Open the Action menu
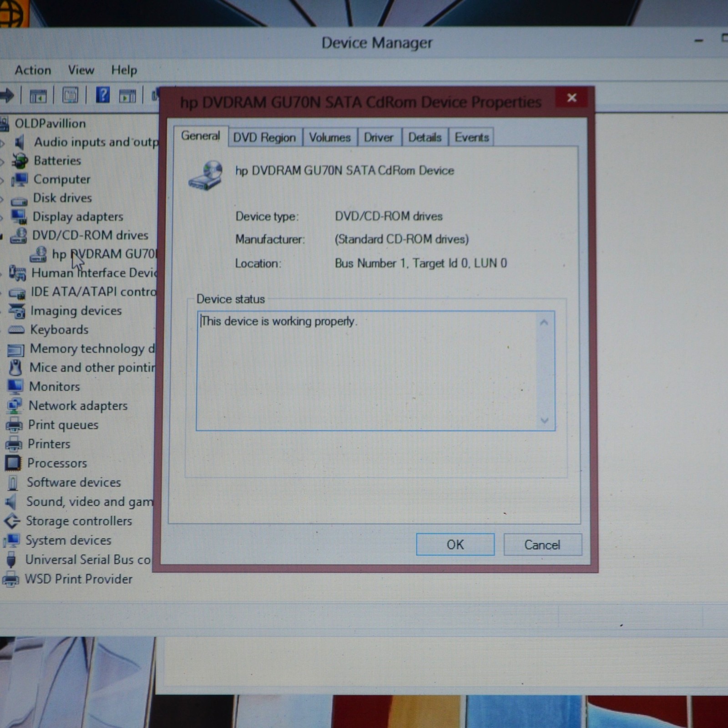 click(x=33, y=70)
